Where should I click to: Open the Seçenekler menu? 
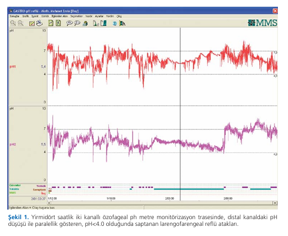[x=76, y=16]
